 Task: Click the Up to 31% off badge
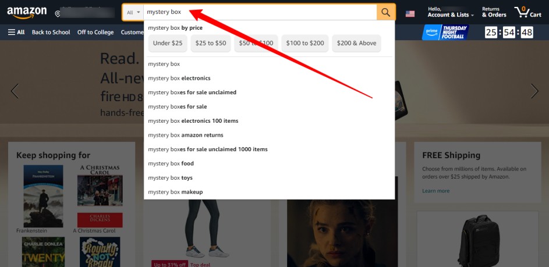[170, 265]
